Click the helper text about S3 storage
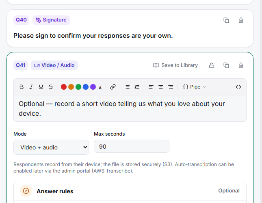This screenshot has width=262, height=203. coord(123,168)
